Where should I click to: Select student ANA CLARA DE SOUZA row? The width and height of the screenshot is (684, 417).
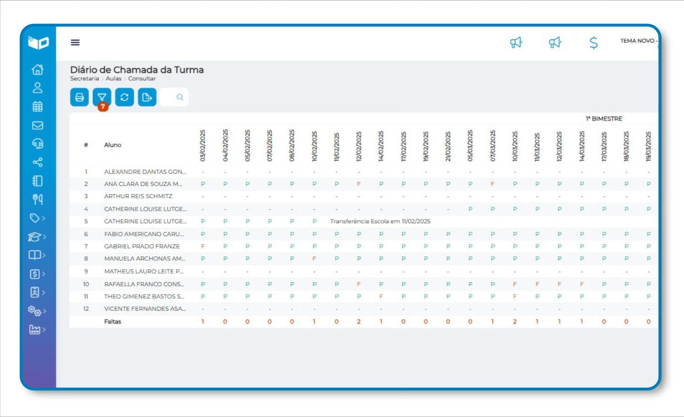click(143, 184)
